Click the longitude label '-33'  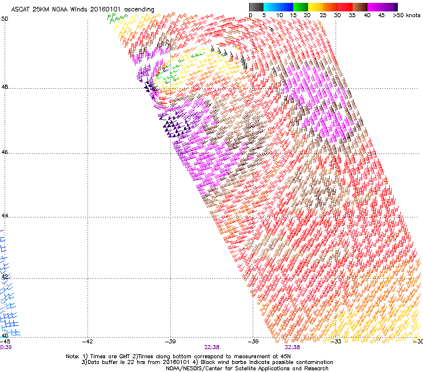pyautogui.click(x=336, y=342)
